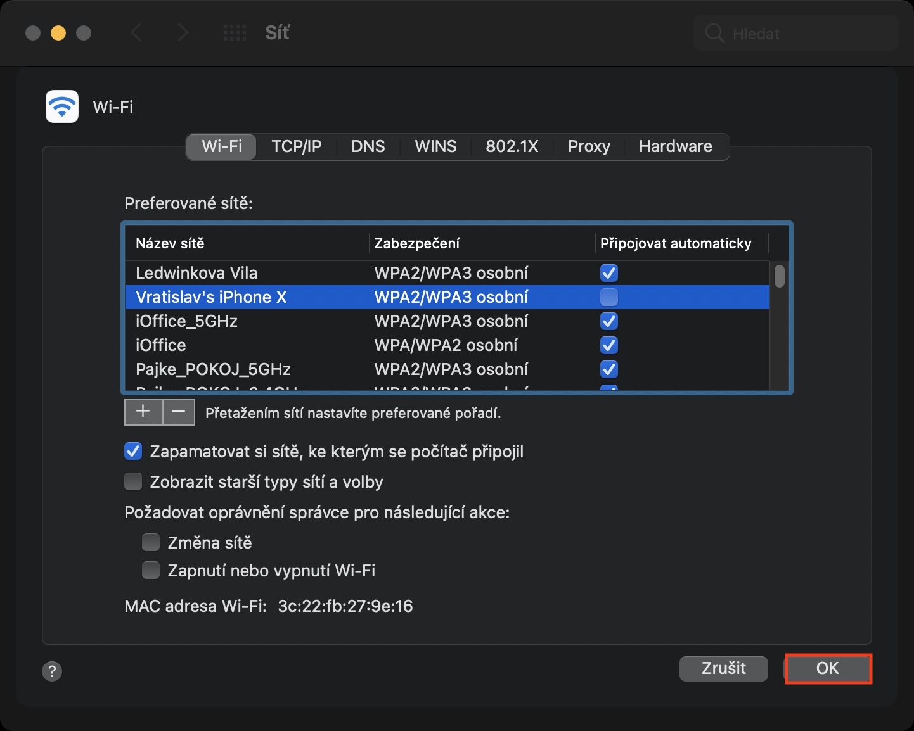The image size is (914, 731).
Task: Click the minus button to remove network
Action: (179, 412)
